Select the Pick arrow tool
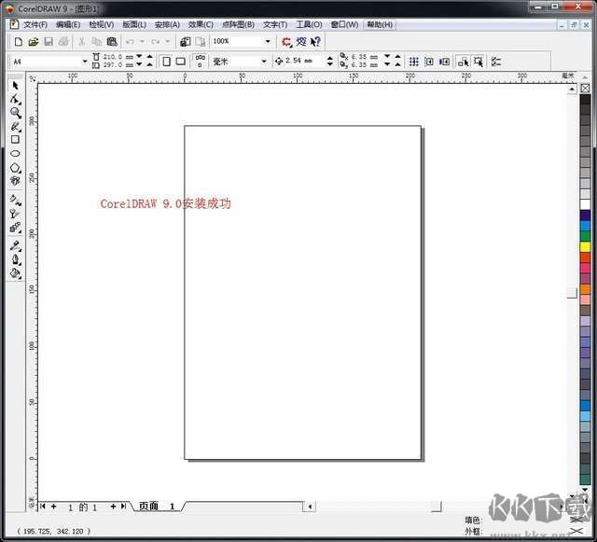This screenshot has width=597, height=542. click(x=15, y=86)
